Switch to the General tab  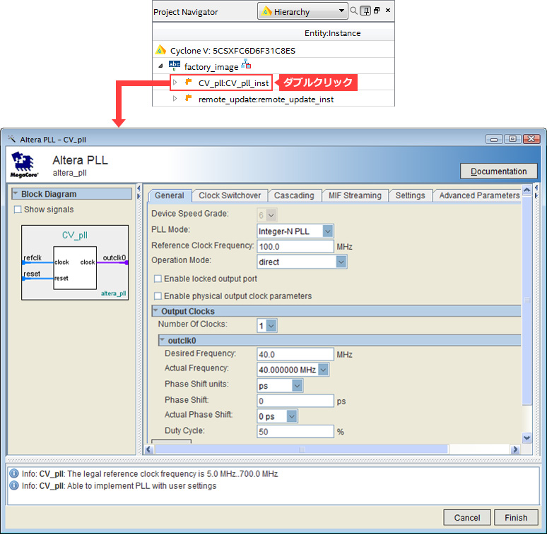(170, 195)
